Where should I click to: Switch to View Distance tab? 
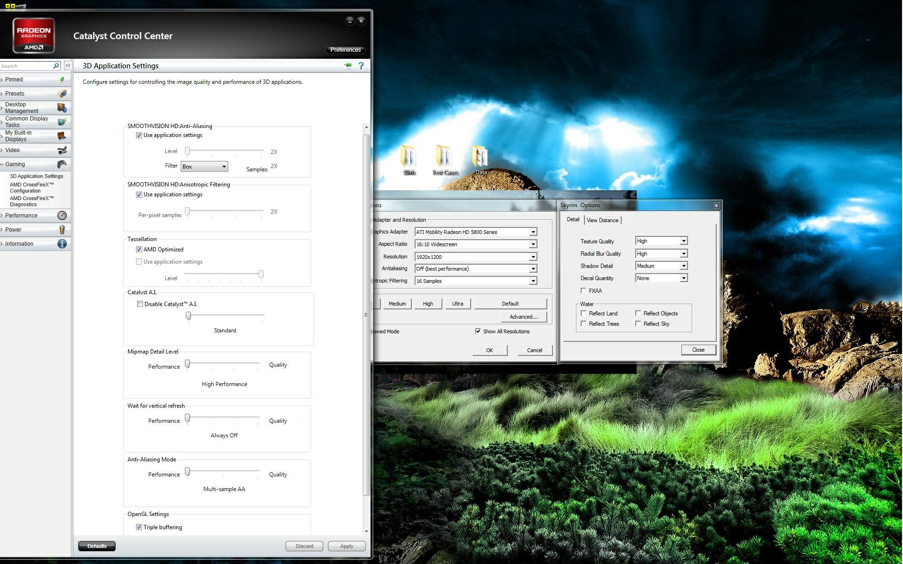click(x=602, y=220)
